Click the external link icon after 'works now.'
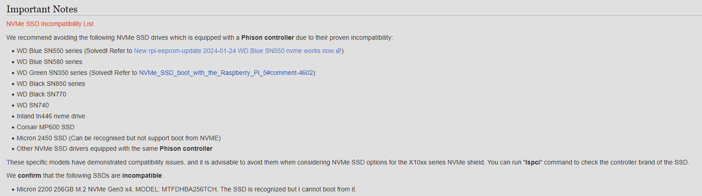Screen dimensions: 702x196 [x=339, y=51]
